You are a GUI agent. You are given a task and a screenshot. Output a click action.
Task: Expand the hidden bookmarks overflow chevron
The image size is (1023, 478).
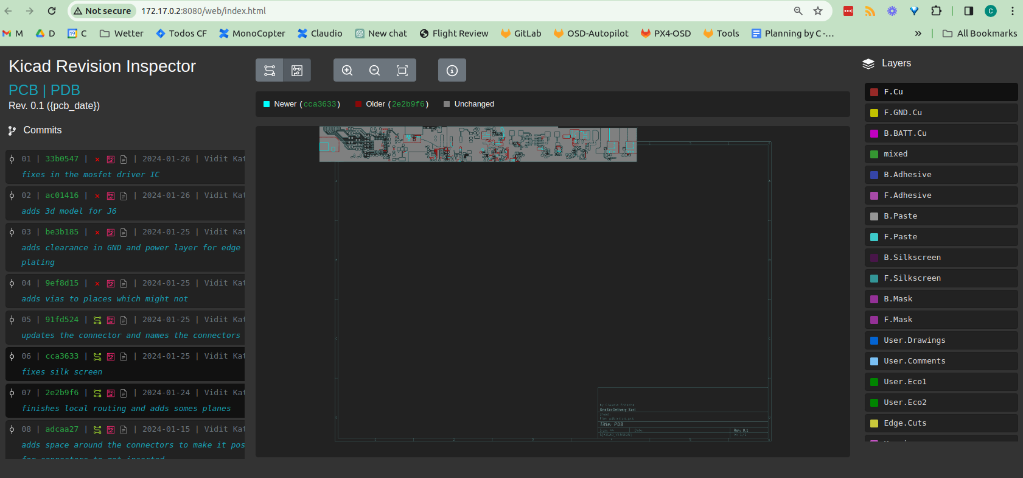tap(918, 33)
